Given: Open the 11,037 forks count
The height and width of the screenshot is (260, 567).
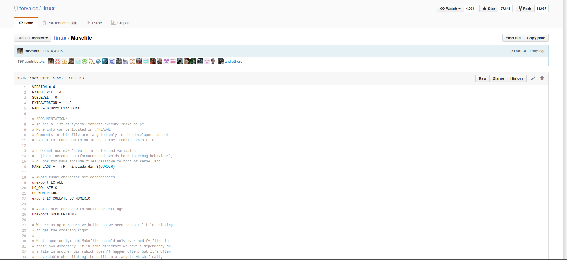Looking at the screenshot, I should [x=541, y=9].
